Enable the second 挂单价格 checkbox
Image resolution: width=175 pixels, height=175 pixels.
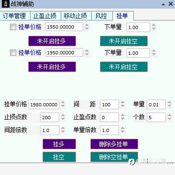[x=13, y=52]
